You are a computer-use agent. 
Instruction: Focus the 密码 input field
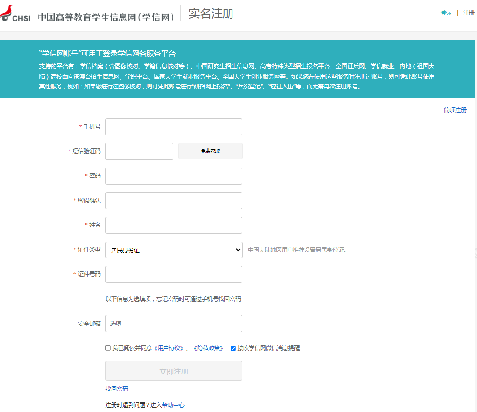click(174, 176)
